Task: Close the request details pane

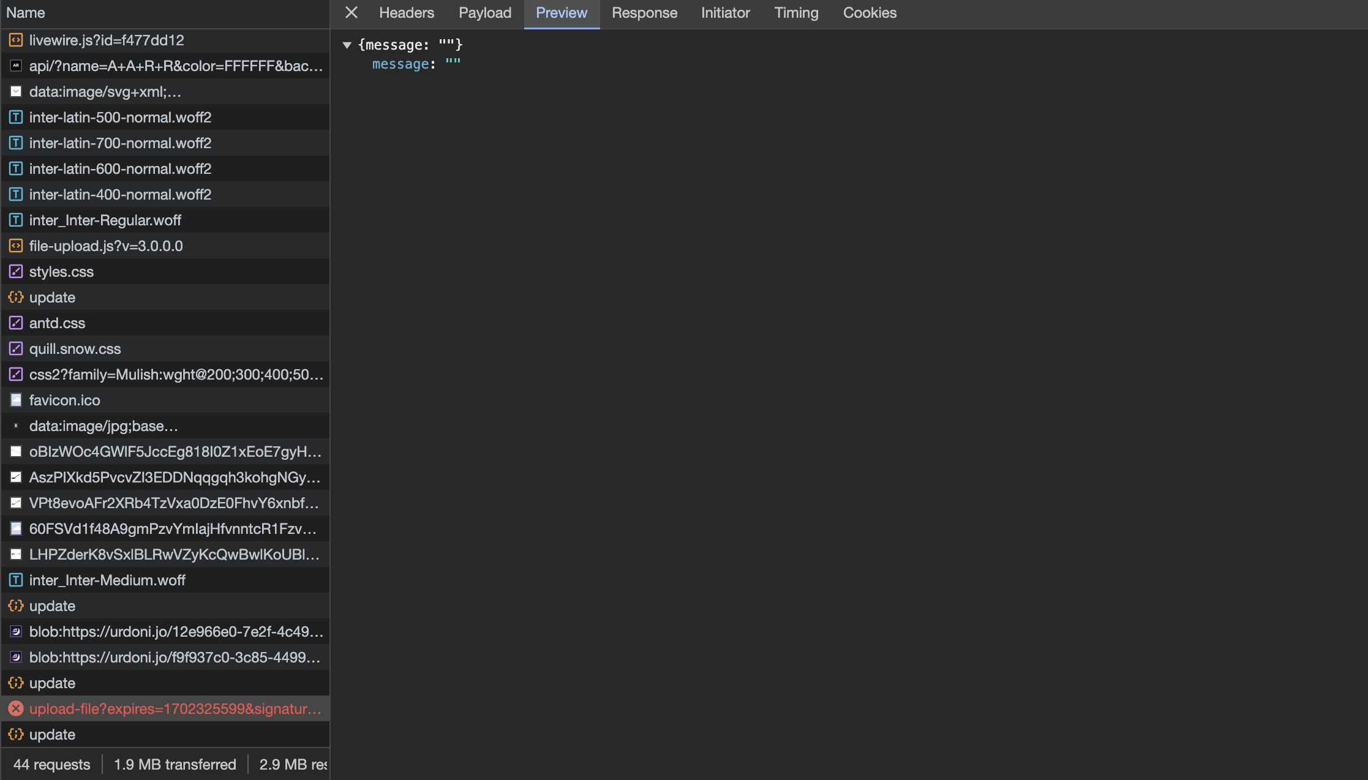Action: (x=351, y=13)
